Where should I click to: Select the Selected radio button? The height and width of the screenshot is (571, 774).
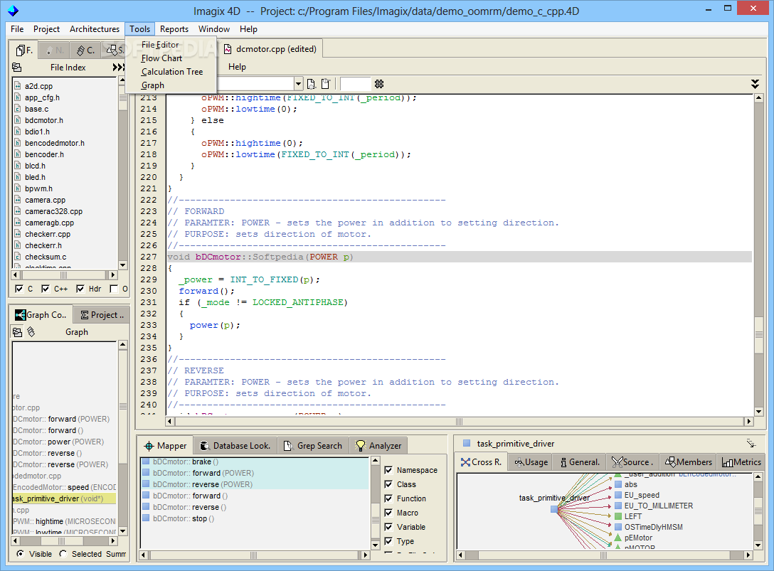point(63,554)
